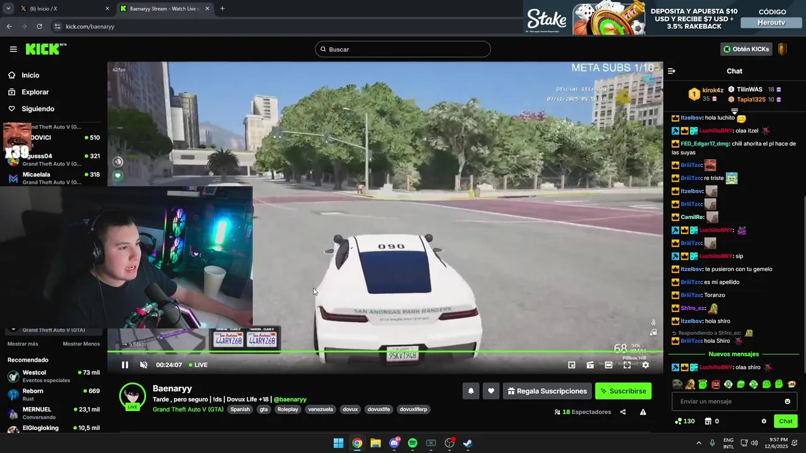
Task: Select the Roleplay tag
Action: (288, 409)
